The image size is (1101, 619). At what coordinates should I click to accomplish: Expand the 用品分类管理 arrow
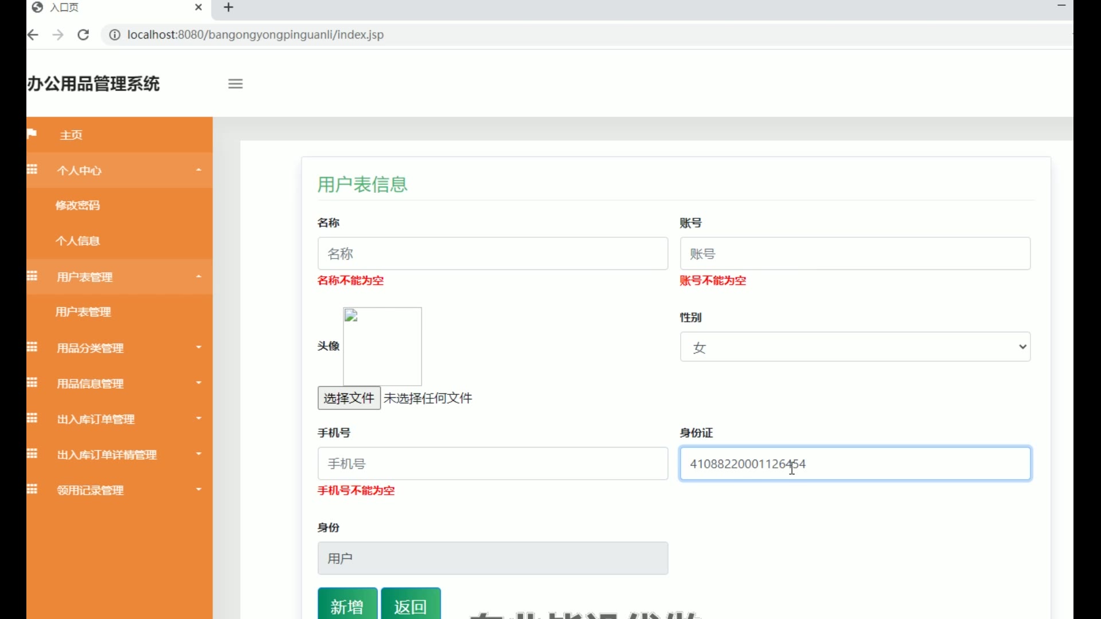tap(198, 347)
